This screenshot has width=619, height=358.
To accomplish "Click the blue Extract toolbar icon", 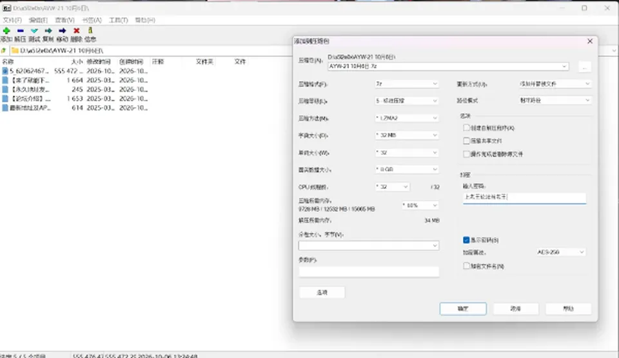I will pyautogui.click(x=20, y=31).
